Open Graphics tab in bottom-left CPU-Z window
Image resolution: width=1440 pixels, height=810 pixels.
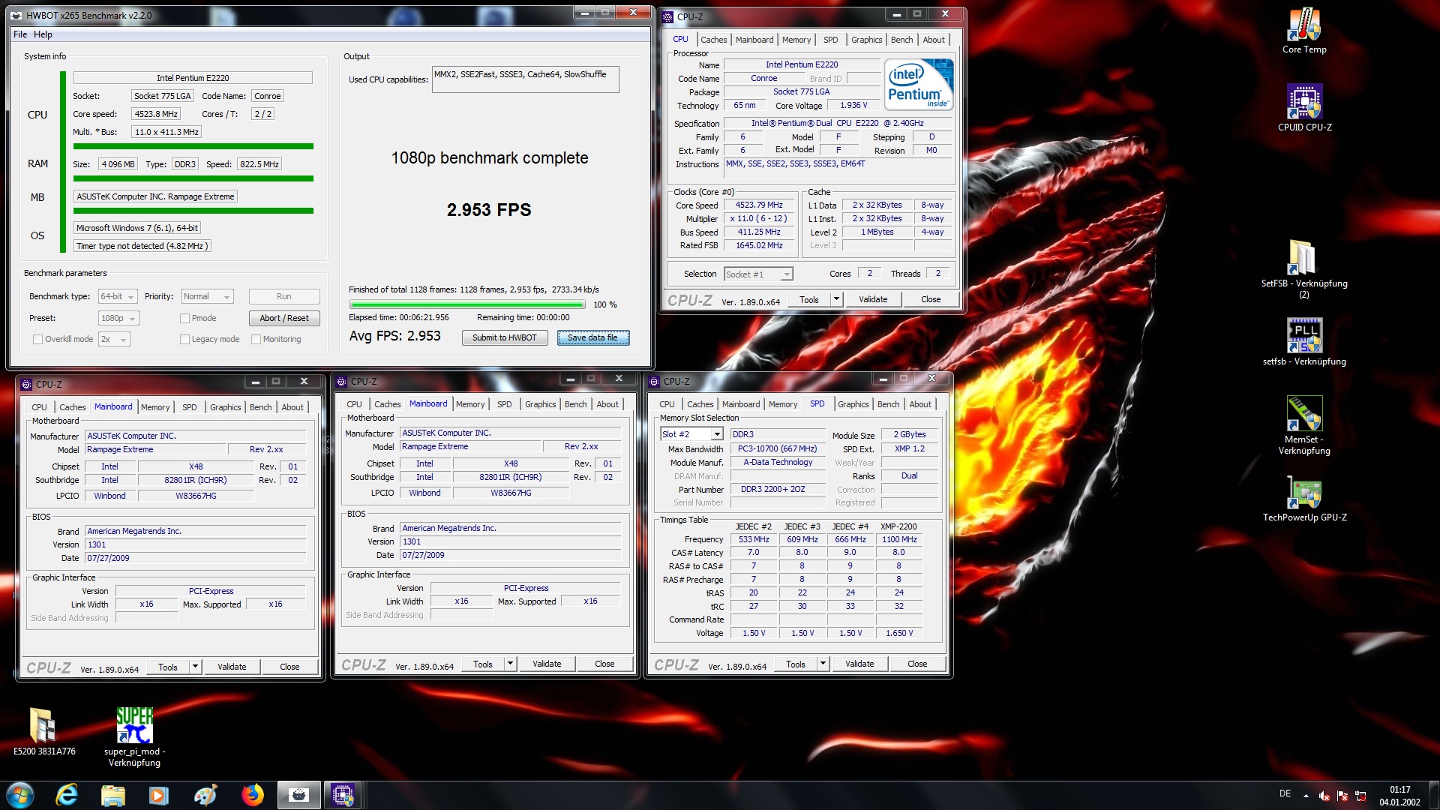pyautogui.click(x=225, y=407)
